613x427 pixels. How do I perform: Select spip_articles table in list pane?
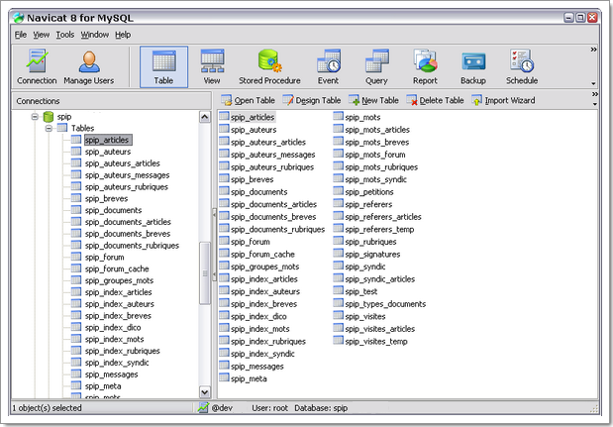pos(253,117)
